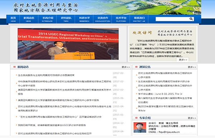
Task: Open the 科研水平 RESEARCH menu item
Action: [x=84, y=19]
